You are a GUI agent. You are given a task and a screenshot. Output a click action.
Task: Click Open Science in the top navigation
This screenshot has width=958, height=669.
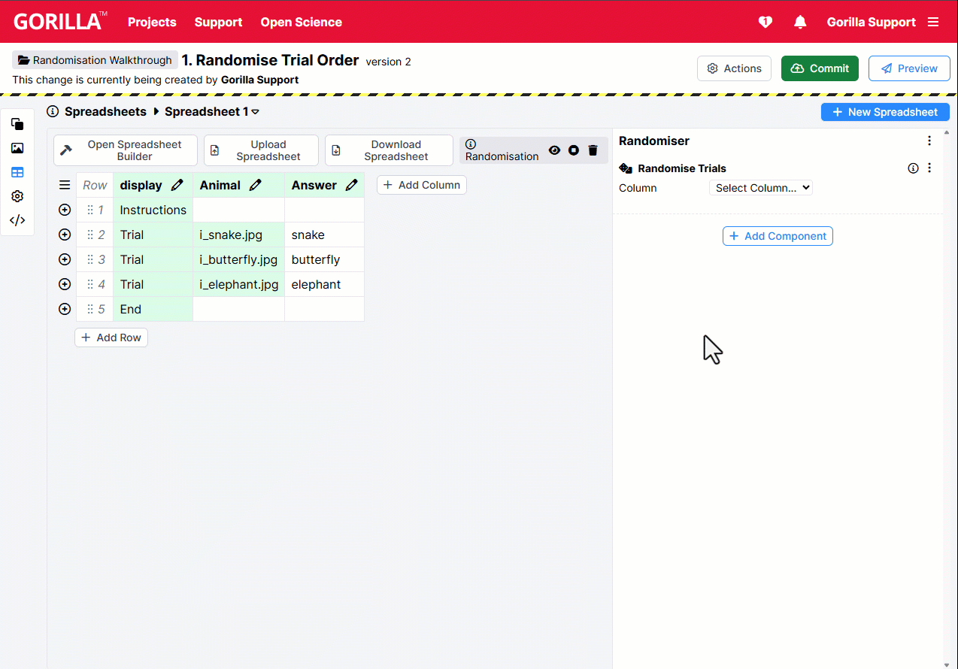(x=301, y=22)
